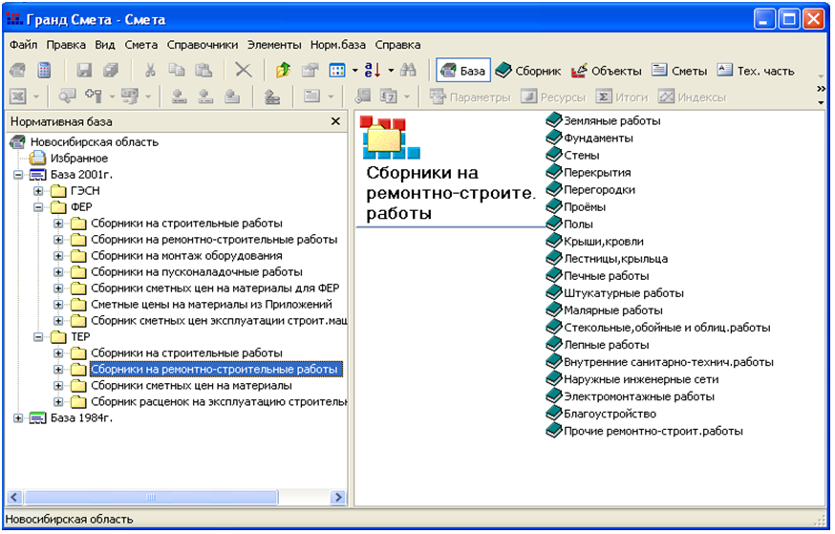Collapse the ФЕР folder node
Viewport: 835px width, 534px height.
pos(38,207)
